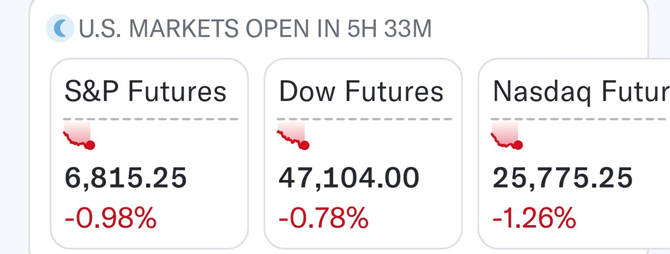The image size is (670, 254).
Task: Select the -1.26% change on Nasdaq Futures
Action: pyautogui.click(x=534, y=217)
